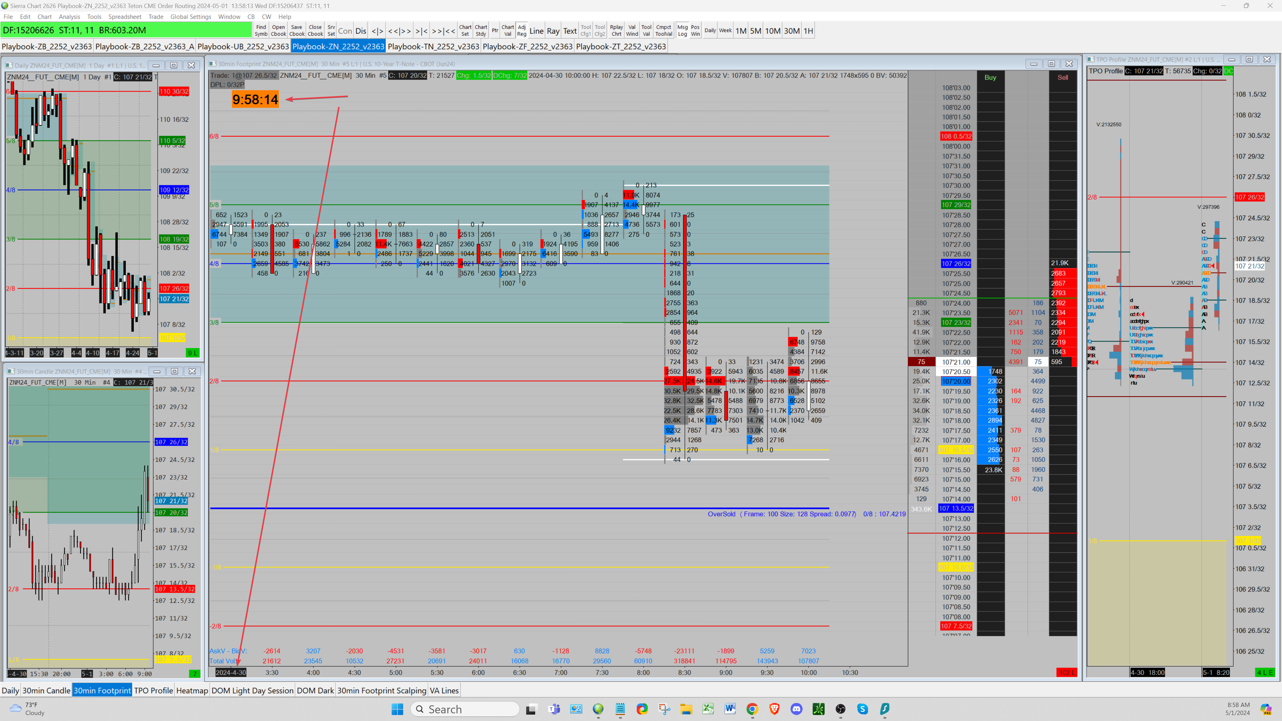
Task: Click the Windows taskbar Search field
Action: (x=465, y=709)
